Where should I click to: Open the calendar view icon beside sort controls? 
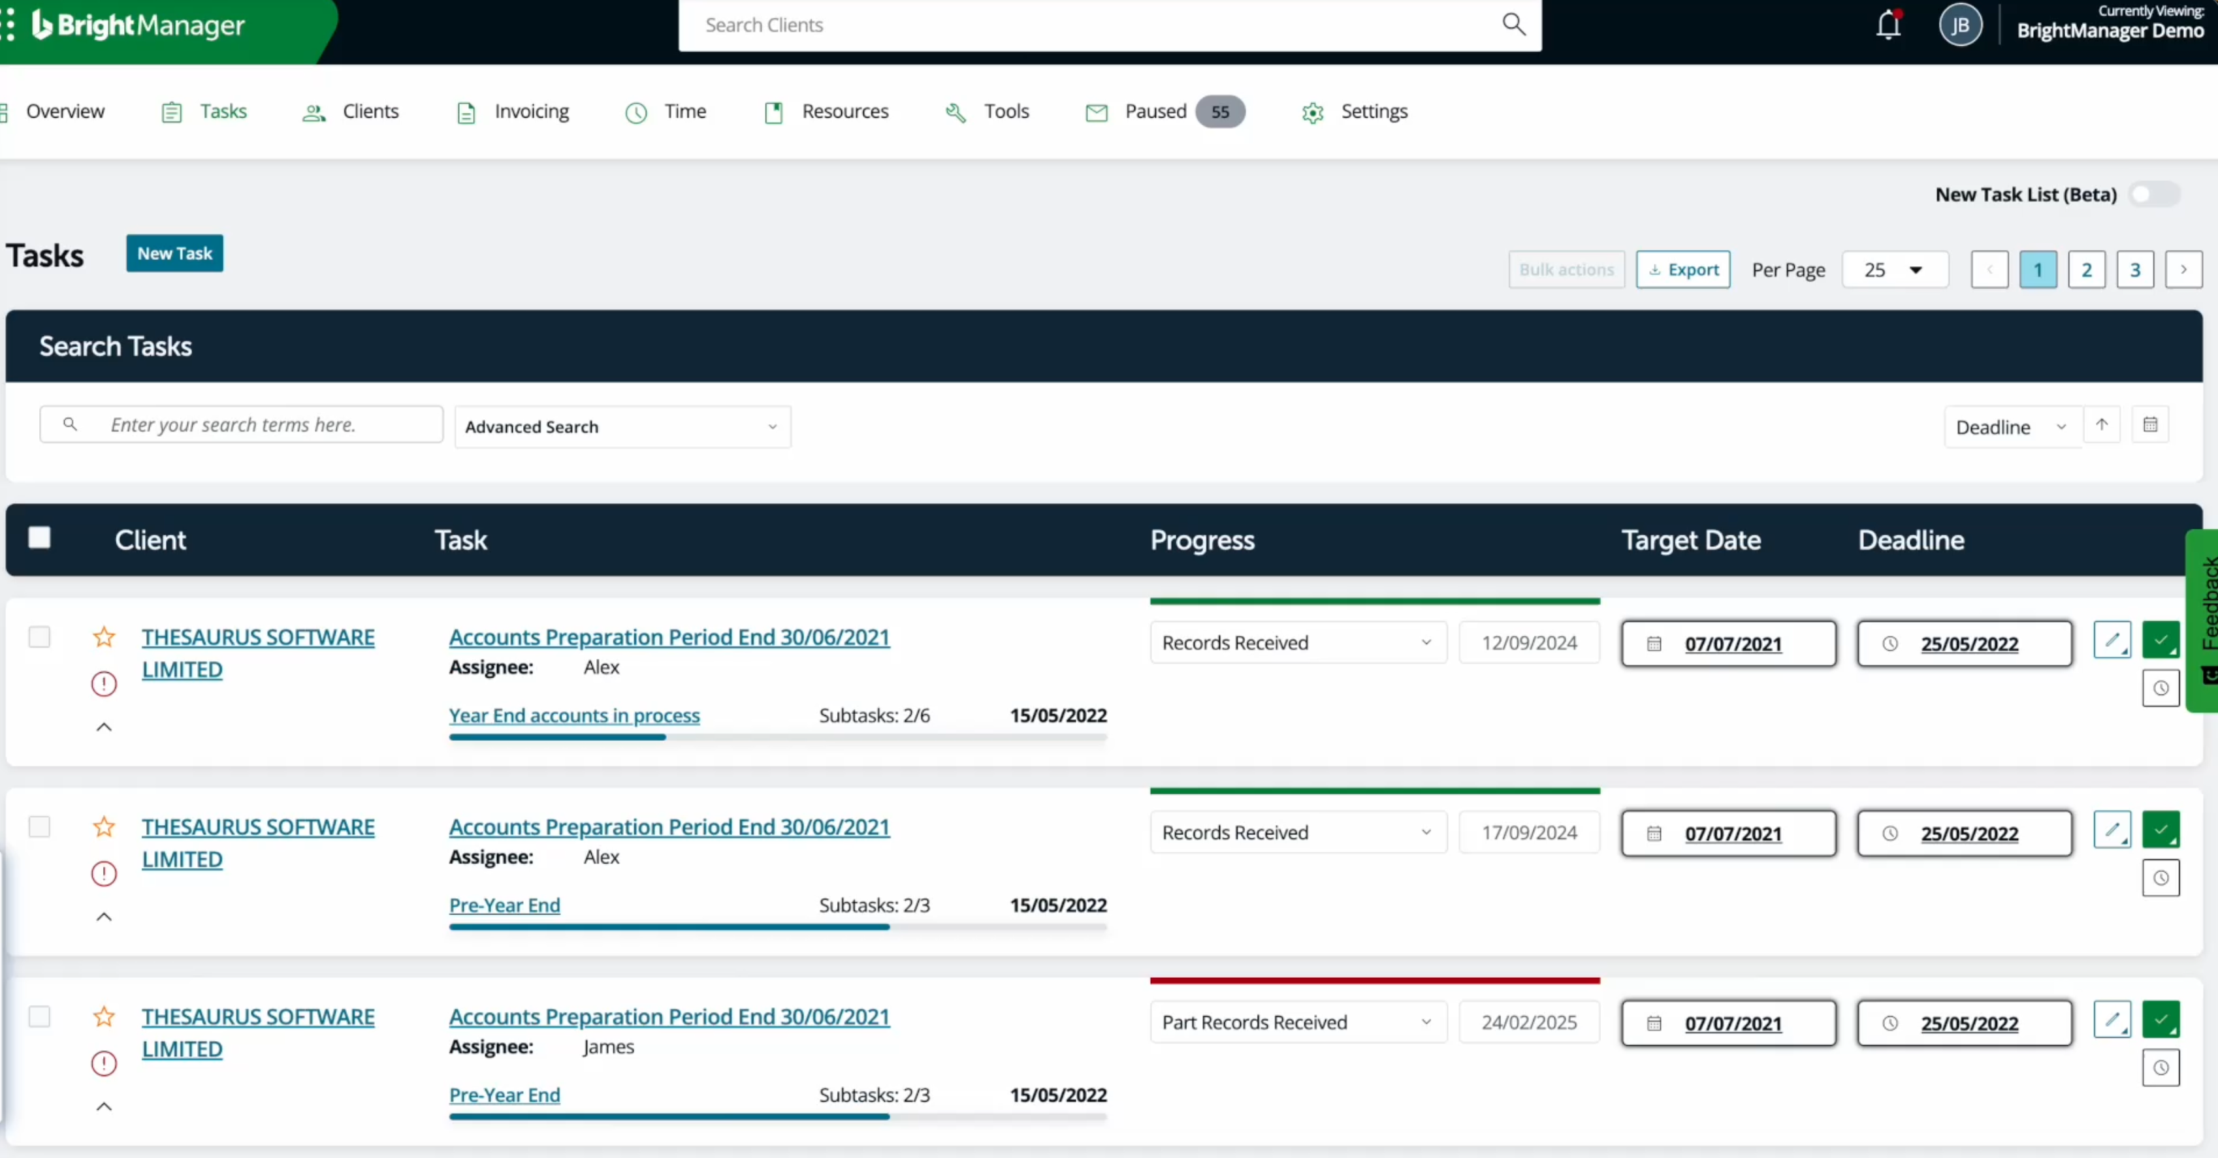click(2150, 425)
